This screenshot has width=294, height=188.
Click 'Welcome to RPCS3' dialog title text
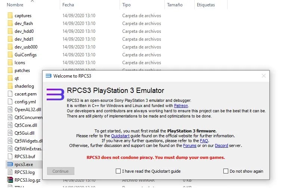[72, 76]
